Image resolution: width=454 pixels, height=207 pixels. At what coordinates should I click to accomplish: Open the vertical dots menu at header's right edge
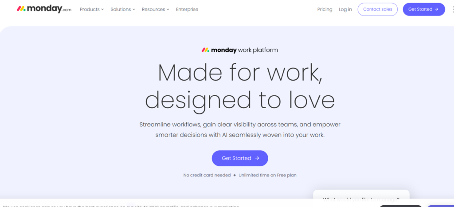pyautogui.click(x=452, y=9)
